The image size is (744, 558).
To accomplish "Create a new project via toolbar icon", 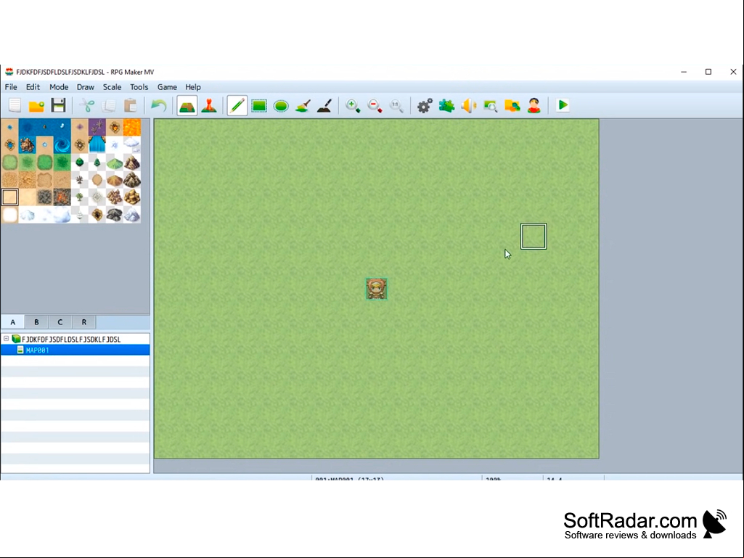I will pyautogui.click(x=15, y=105).
